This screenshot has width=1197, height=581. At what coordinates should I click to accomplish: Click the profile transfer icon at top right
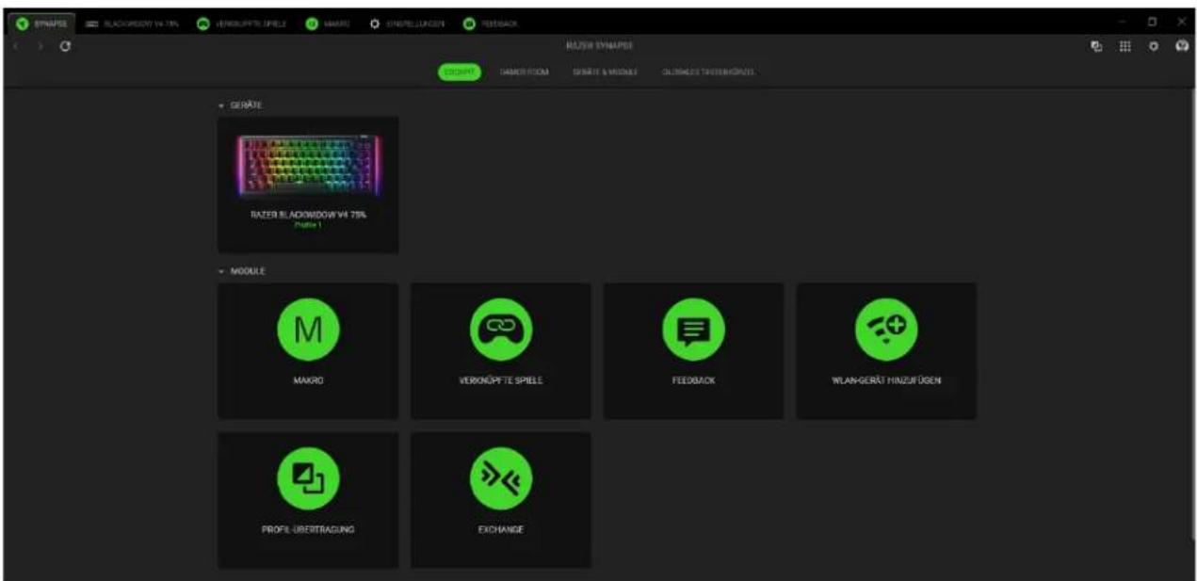(x=1097, y=46)
